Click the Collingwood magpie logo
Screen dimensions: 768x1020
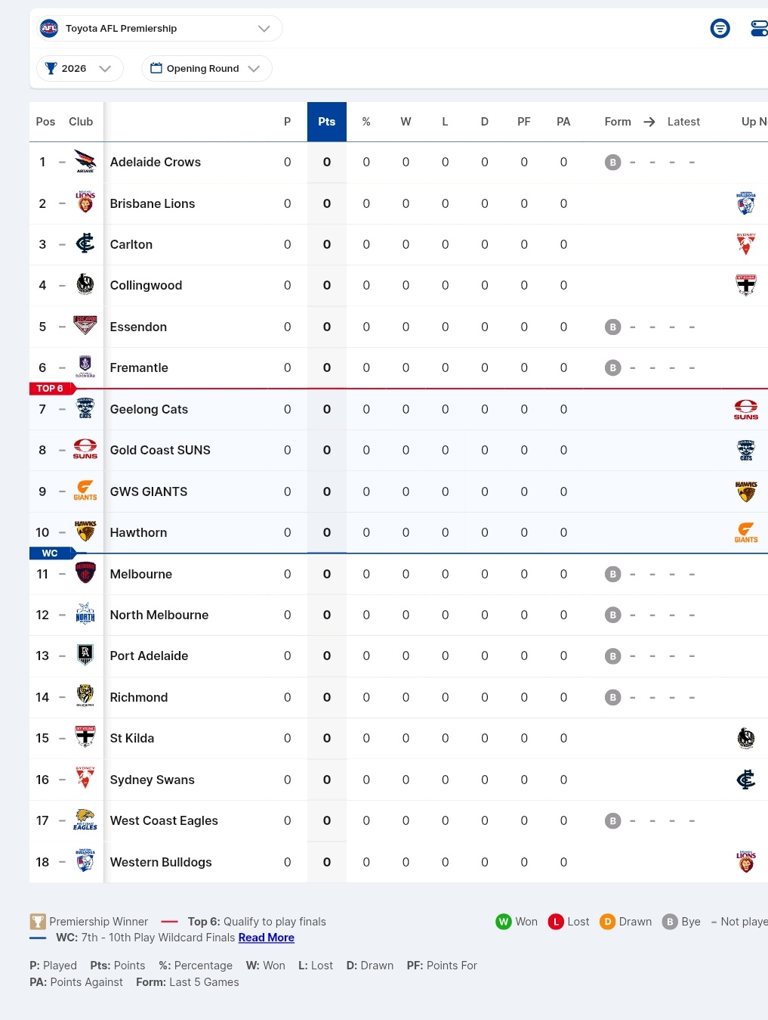[x=85, y=285]
